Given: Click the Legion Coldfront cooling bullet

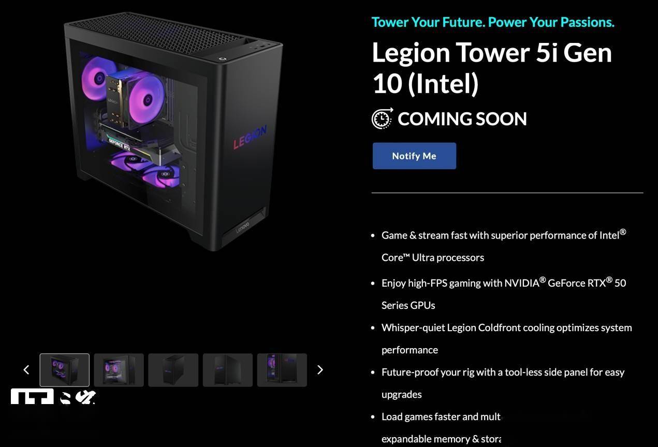Looking at the screenshot, I should [507, 338].
